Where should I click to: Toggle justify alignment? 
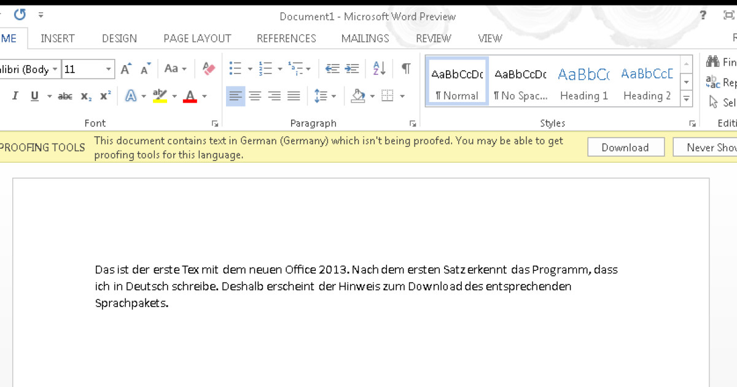click(294, 95)
